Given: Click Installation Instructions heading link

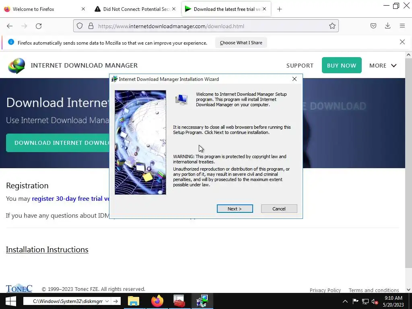Looking at the screenshot, I should click(x=47, y=249).
